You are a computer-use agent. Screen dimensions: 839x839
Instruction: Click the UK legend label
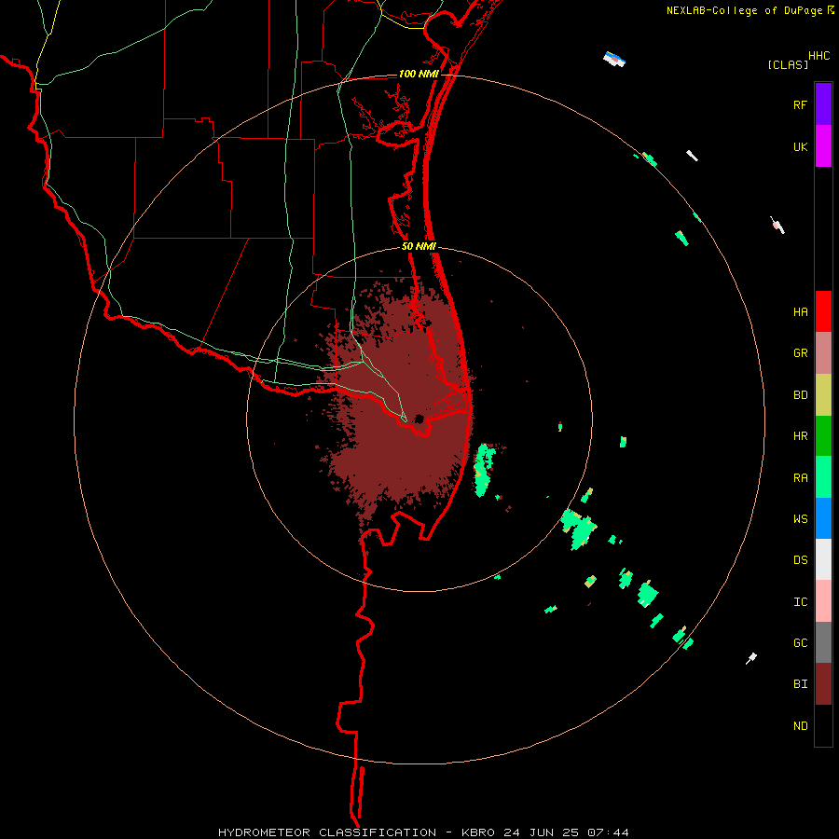(800, 146)
